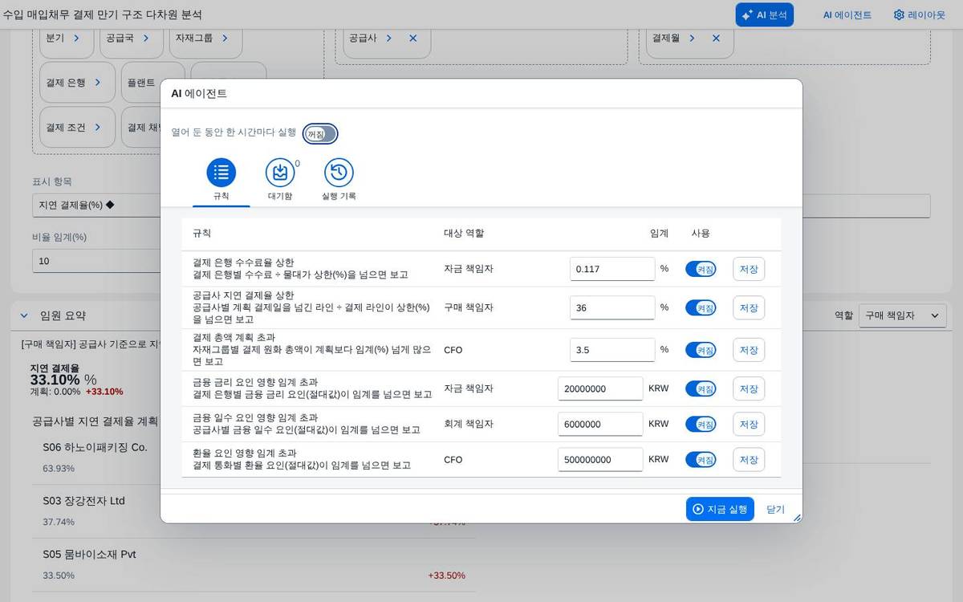Open the 역할 구매 책임자 dropdown
This screenshot has width=963, height=602.
902,315
